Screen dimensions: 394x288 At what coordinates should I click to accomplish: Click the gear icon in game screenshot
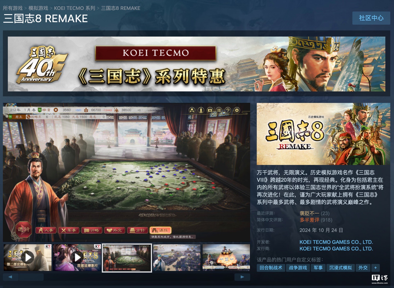coord(237,110)
